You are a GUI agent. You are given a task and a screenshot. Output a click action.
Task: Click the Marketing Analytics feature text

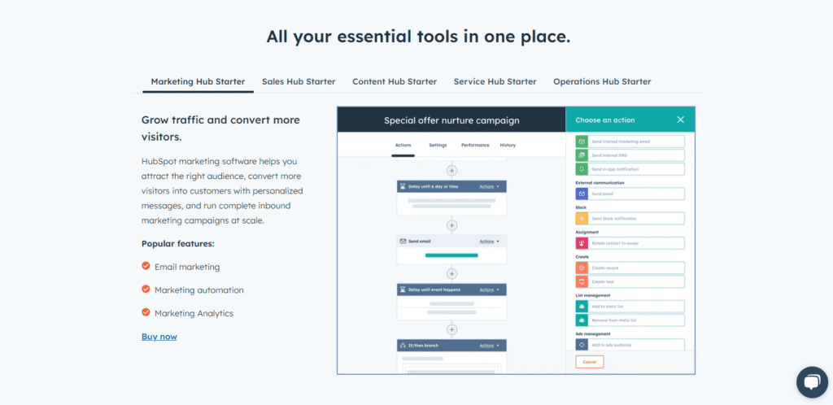[x=194, y=314]
